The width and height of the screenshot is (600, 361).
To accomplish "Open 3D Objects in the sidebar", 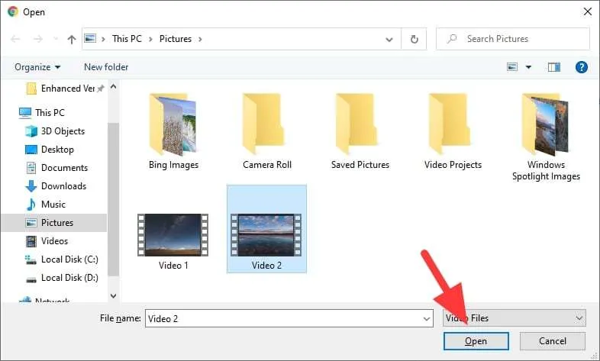I will click(x=55, y=131).
